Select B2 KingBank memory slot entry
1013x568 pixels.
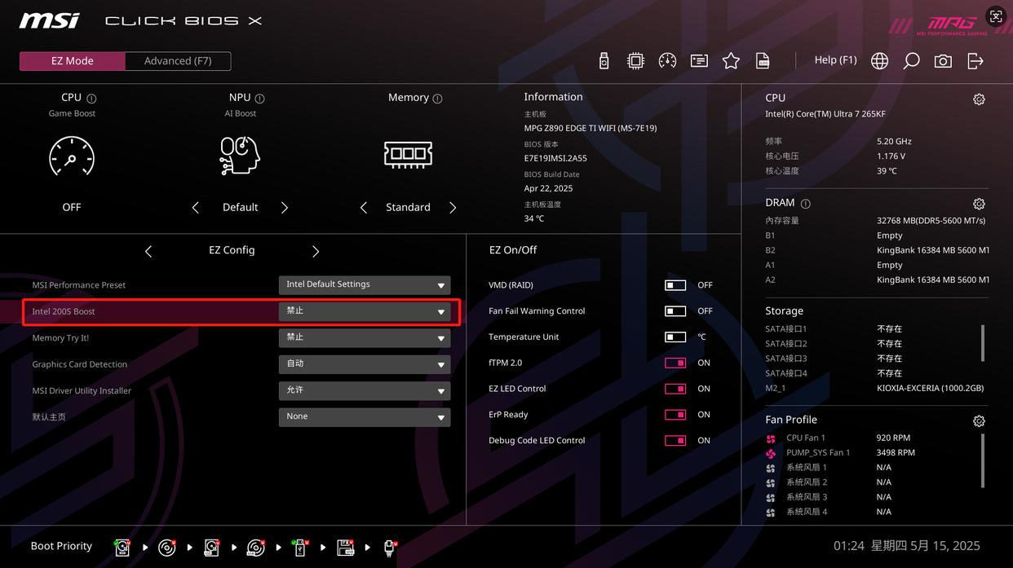[x=876, y=251]
